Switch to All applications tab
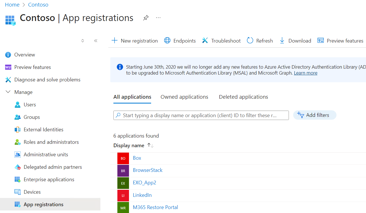366x213 pixels. (x=132, y=97)
